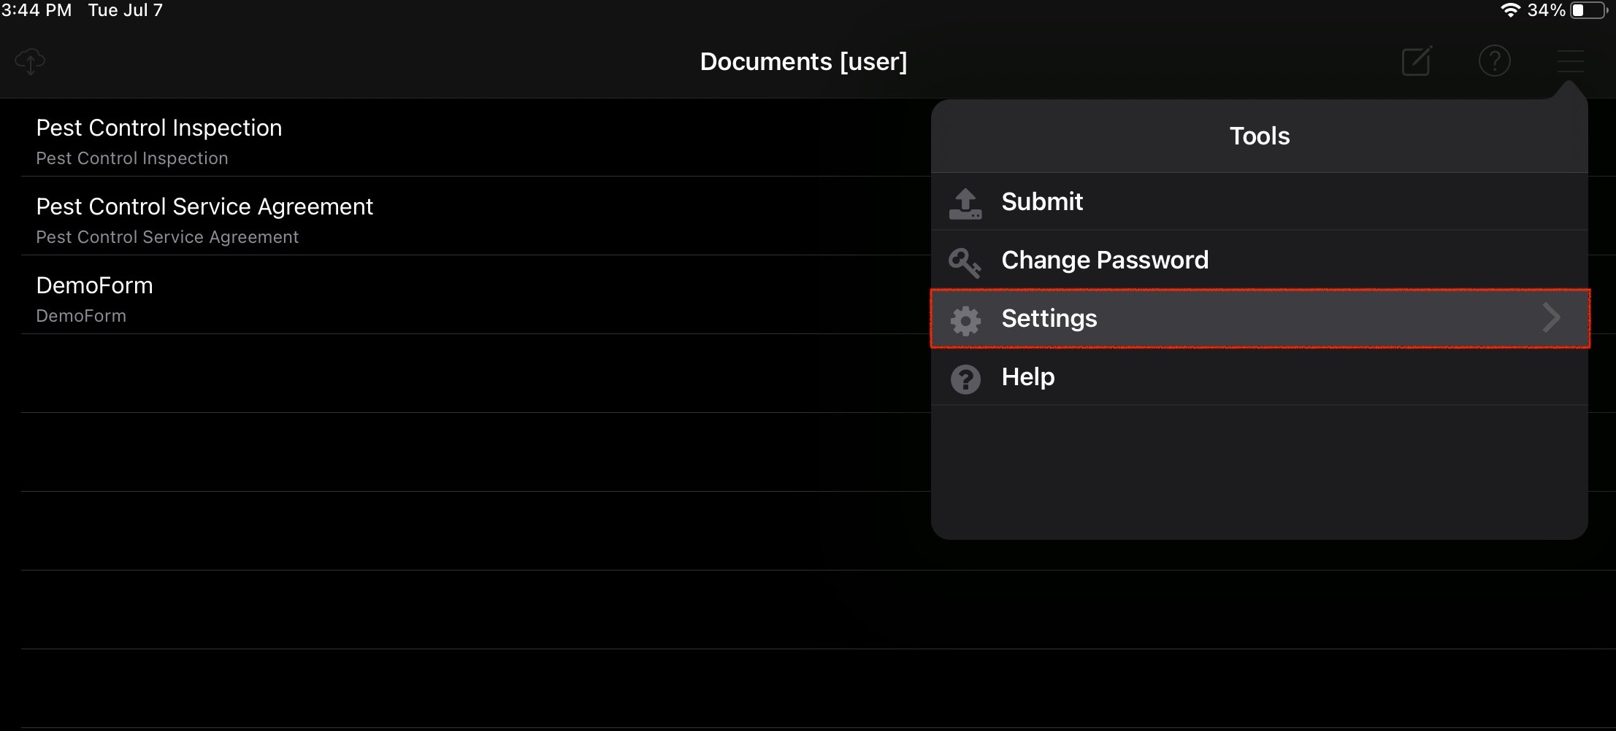Open the new document compose icon
1616x731 pixels.
(x=1417, y=61)
